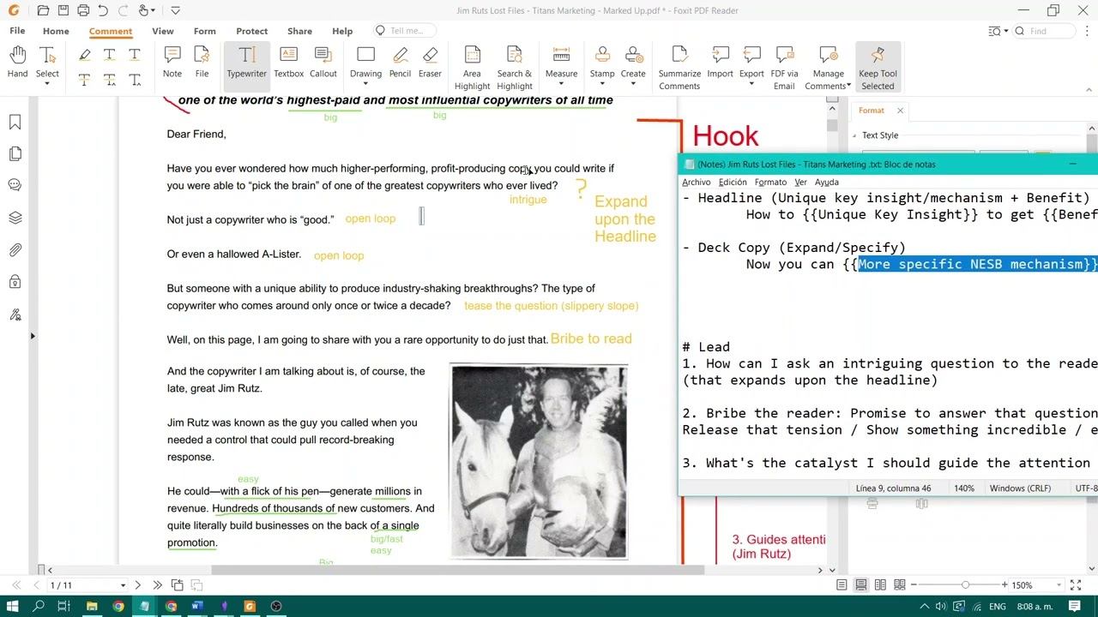Switch to the Protect tab

pyautogui.click(x=252, y=31)
